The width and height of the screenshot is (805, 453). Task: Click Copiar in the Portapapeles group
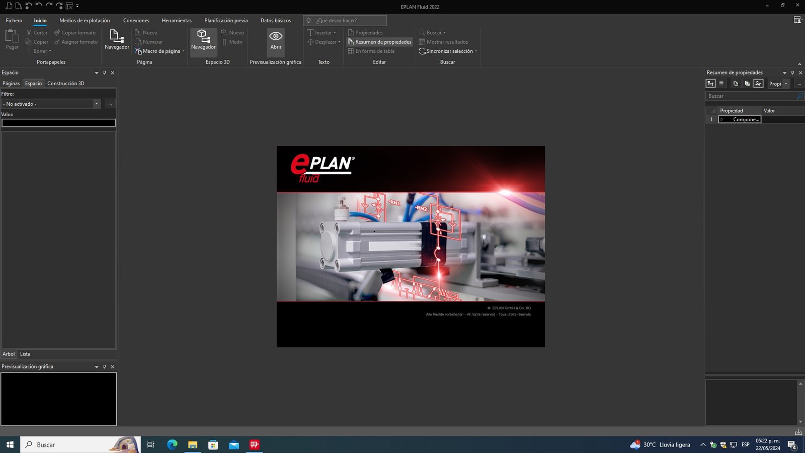coord(37,42)
